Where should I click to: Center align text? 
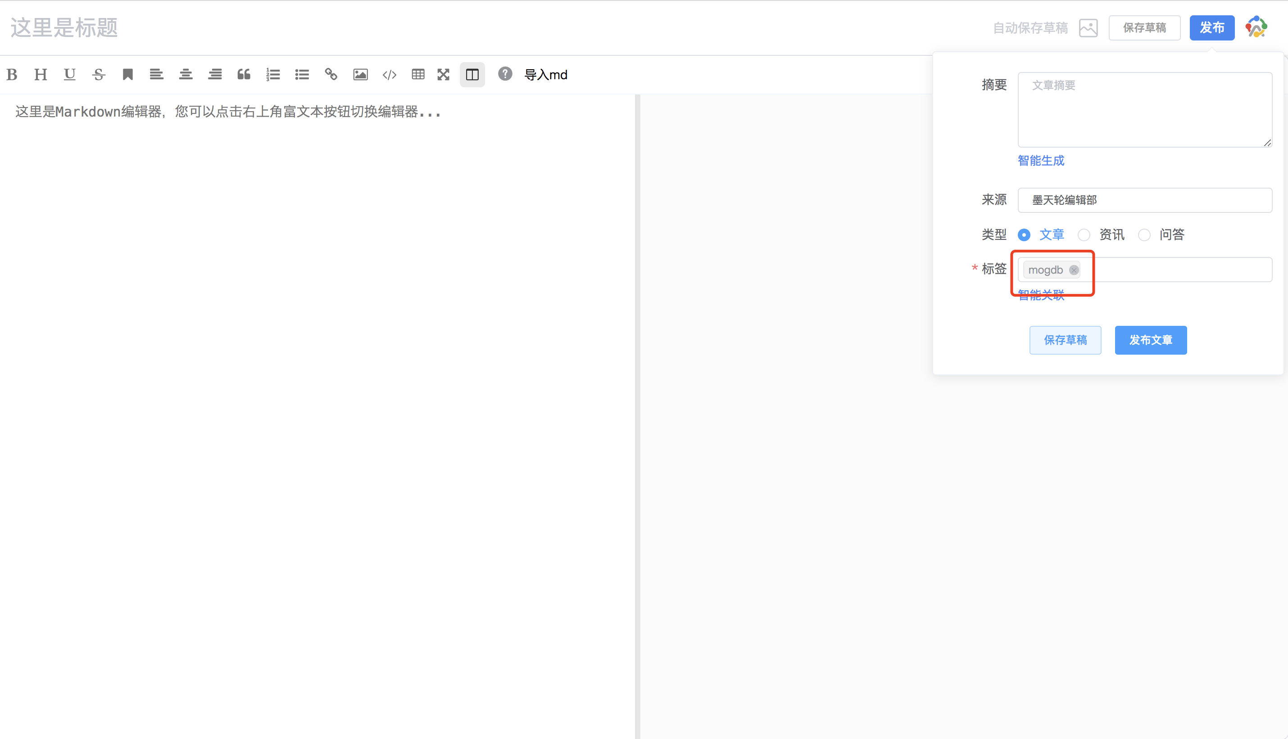(x=186, y=75)
